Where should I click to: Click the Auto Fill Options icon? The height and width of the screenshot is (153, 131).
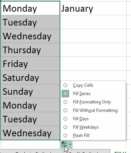(x=64, y=144)
